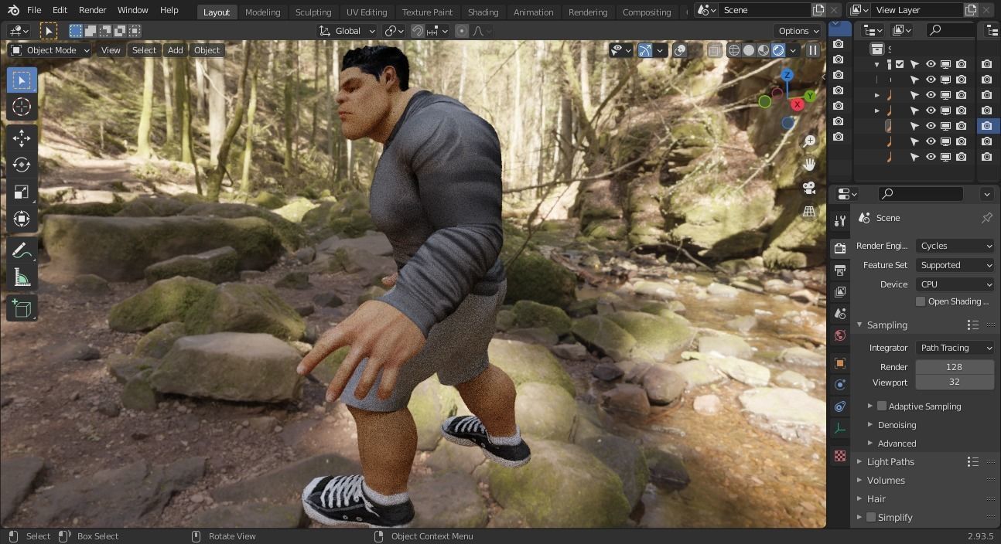Open Object Constraints properties tab
This screenshot has height=544, width=1001.
(x=840, y=406)
